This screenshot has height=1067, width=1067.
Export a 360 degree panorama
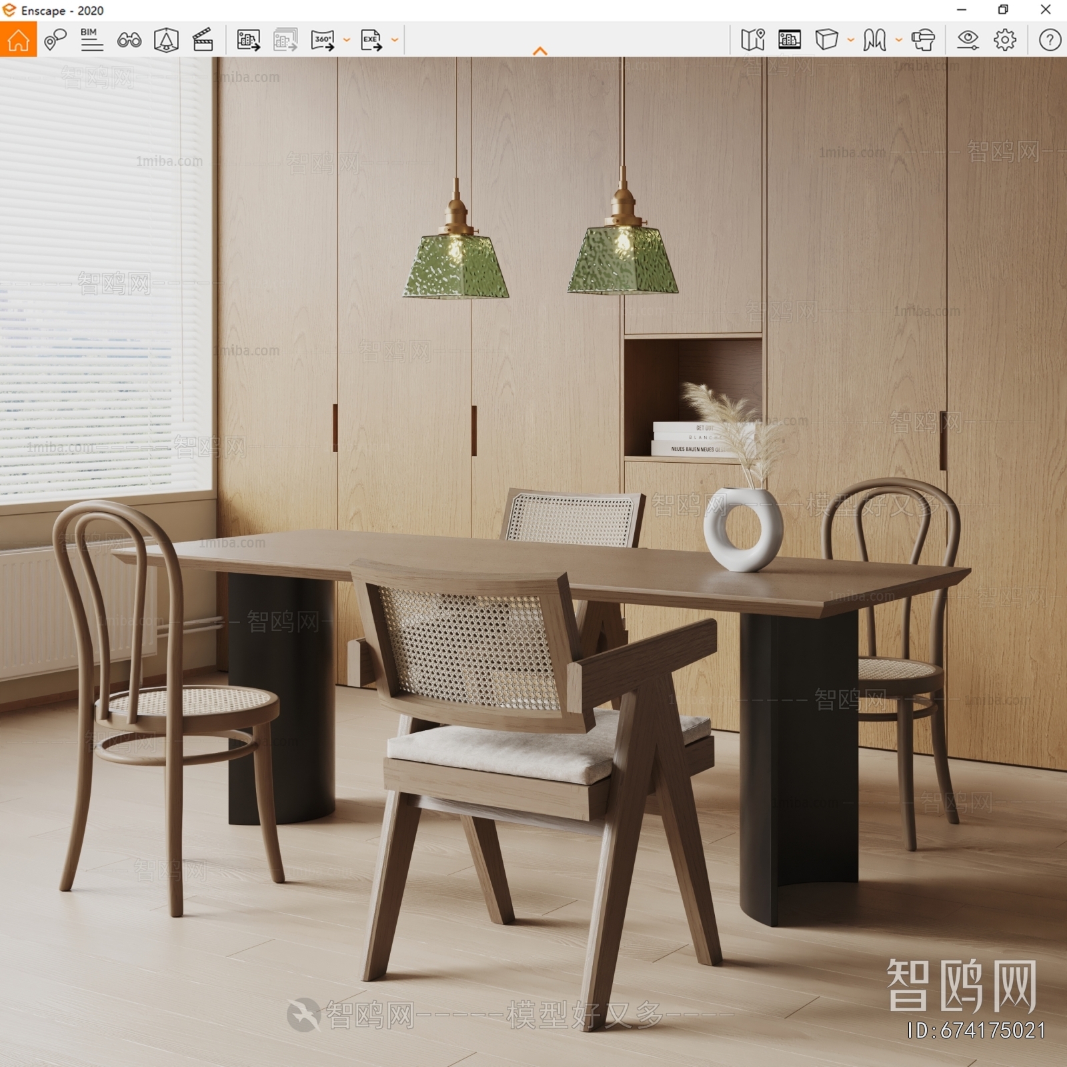[x=323, y=40]
